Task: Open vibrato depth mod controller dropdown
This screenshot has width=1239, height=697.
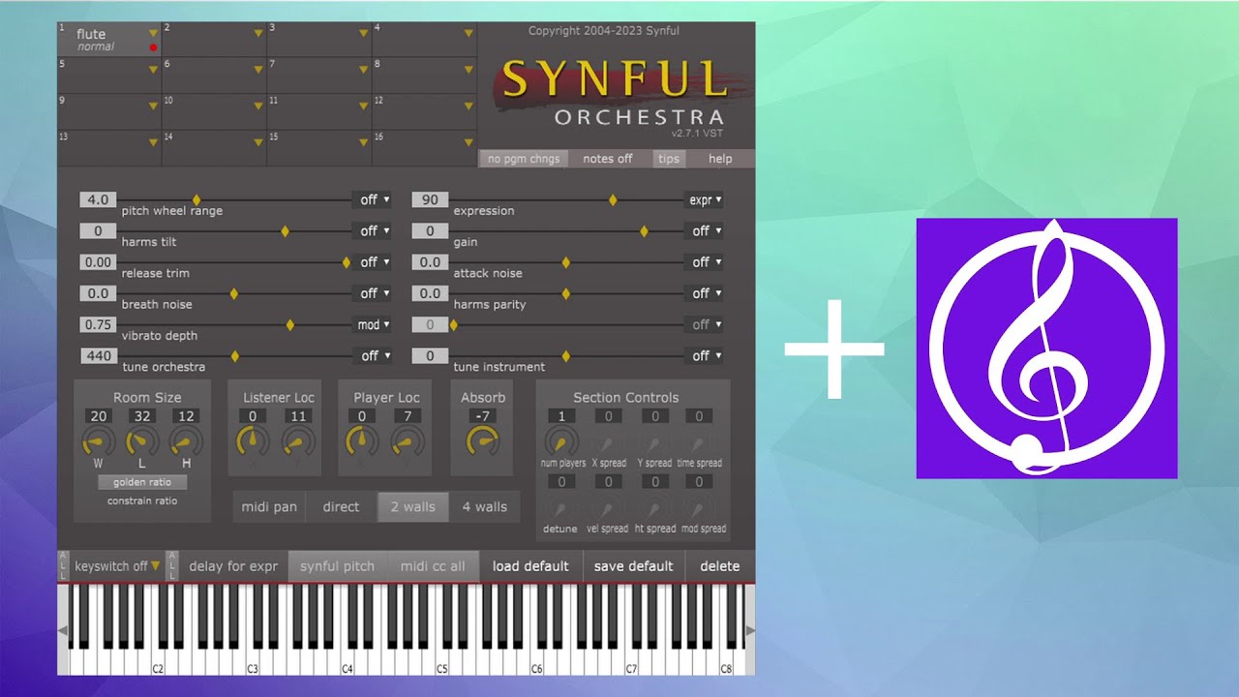Action: pos(374,324)
